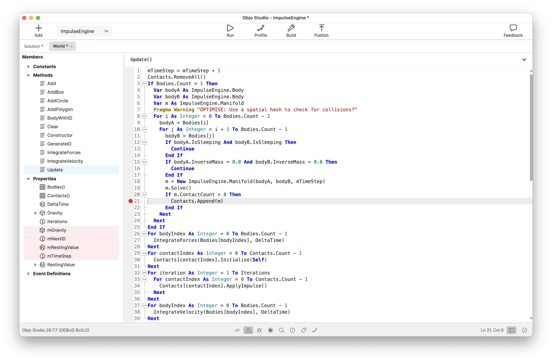The image size is (552, 362).
Task: Select the BodyWithID method
Action: (x=71, y=118)
